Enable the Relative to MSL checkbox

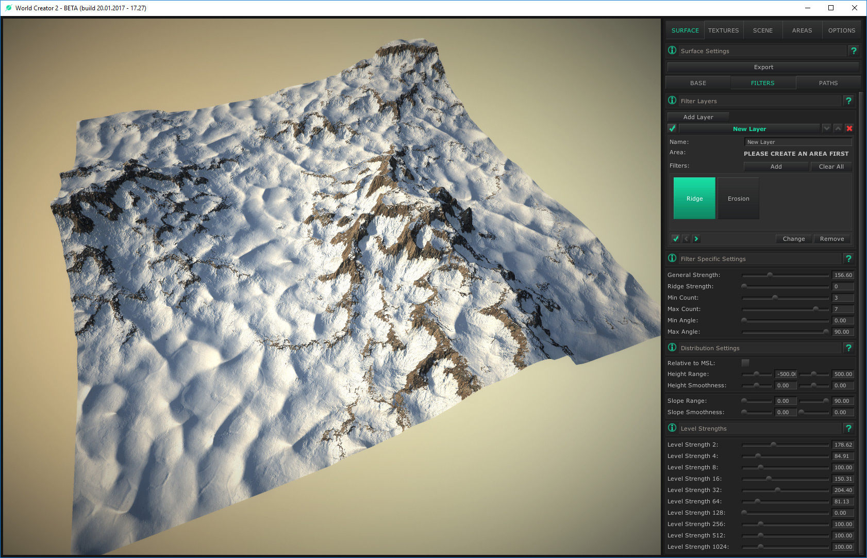tap(745, 363)
